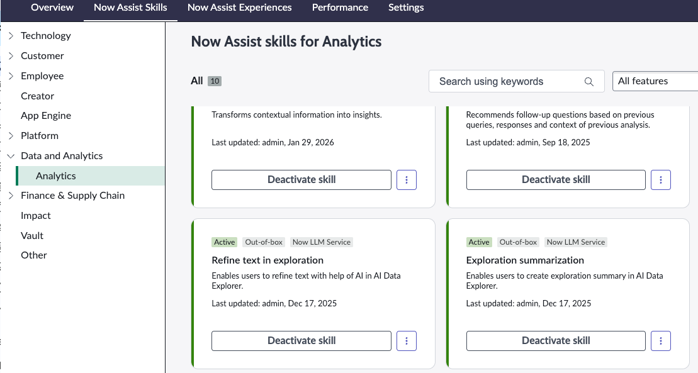Open the Technology sidebar label
The height and width of the screenshot is (373, 698).
click(x=46, y=36)
